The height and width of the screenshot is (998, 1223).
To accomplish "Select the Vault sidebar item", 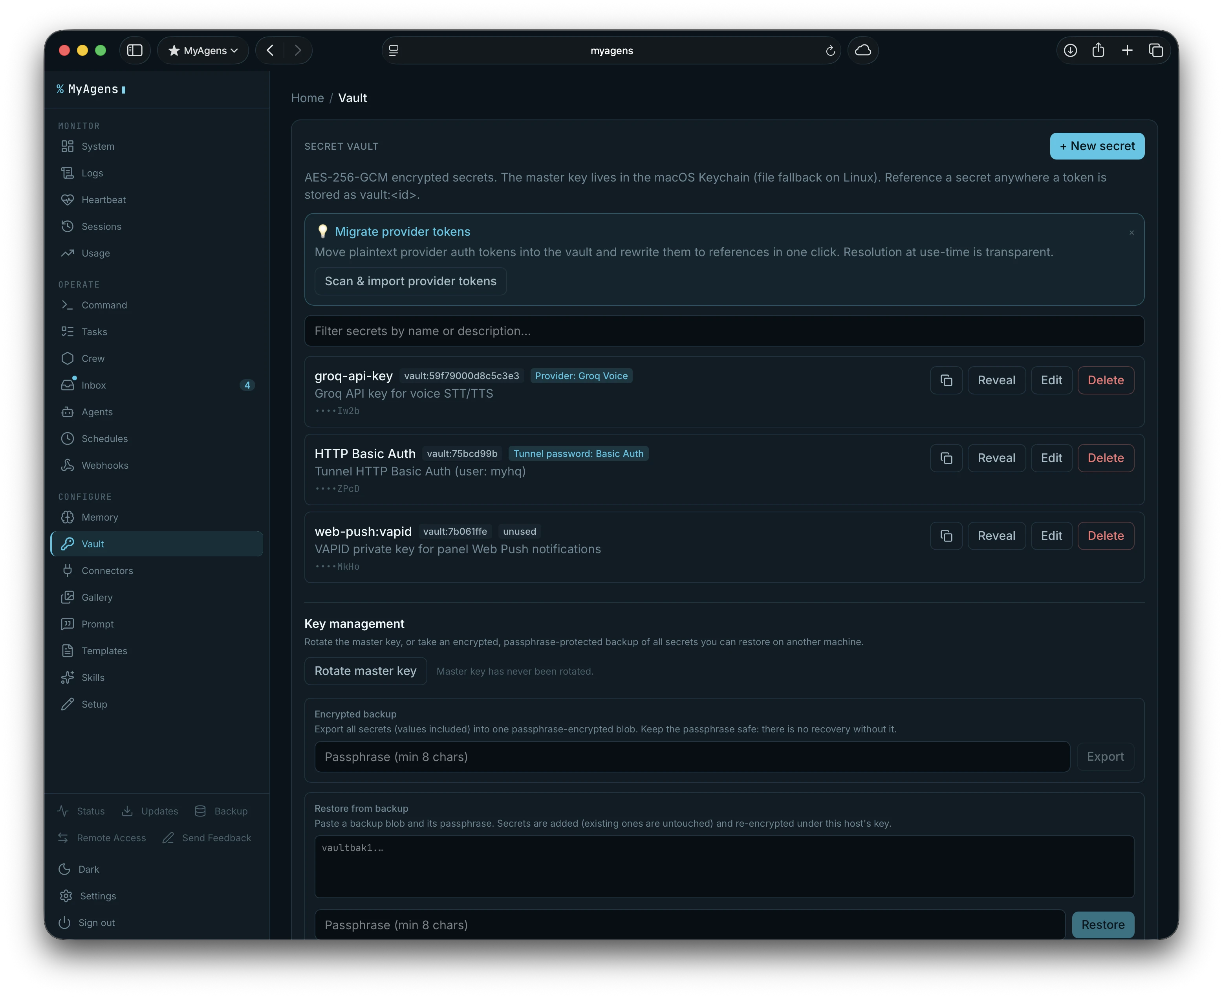I will point(156,544).
